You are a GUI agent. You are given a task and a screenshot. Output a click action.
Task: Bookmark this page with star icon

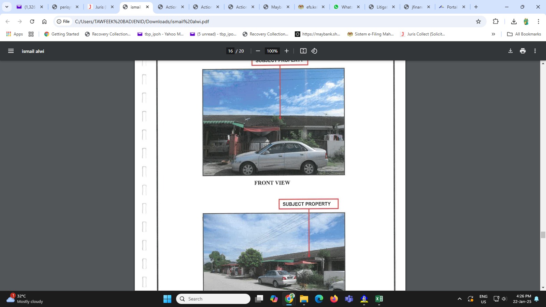[x=478, y=21]
